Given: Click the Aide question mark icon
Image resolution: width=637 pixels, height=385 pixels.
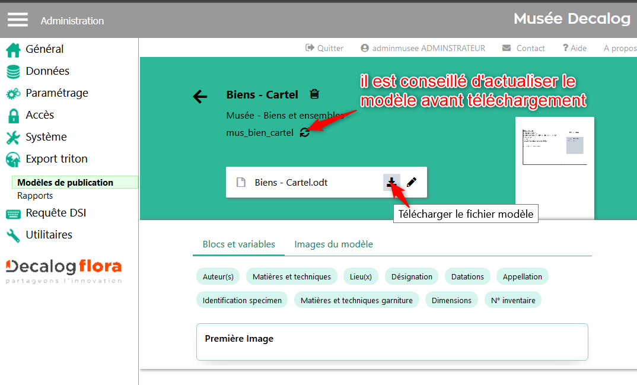Looking at the screenshot, I should click(565, 48).
